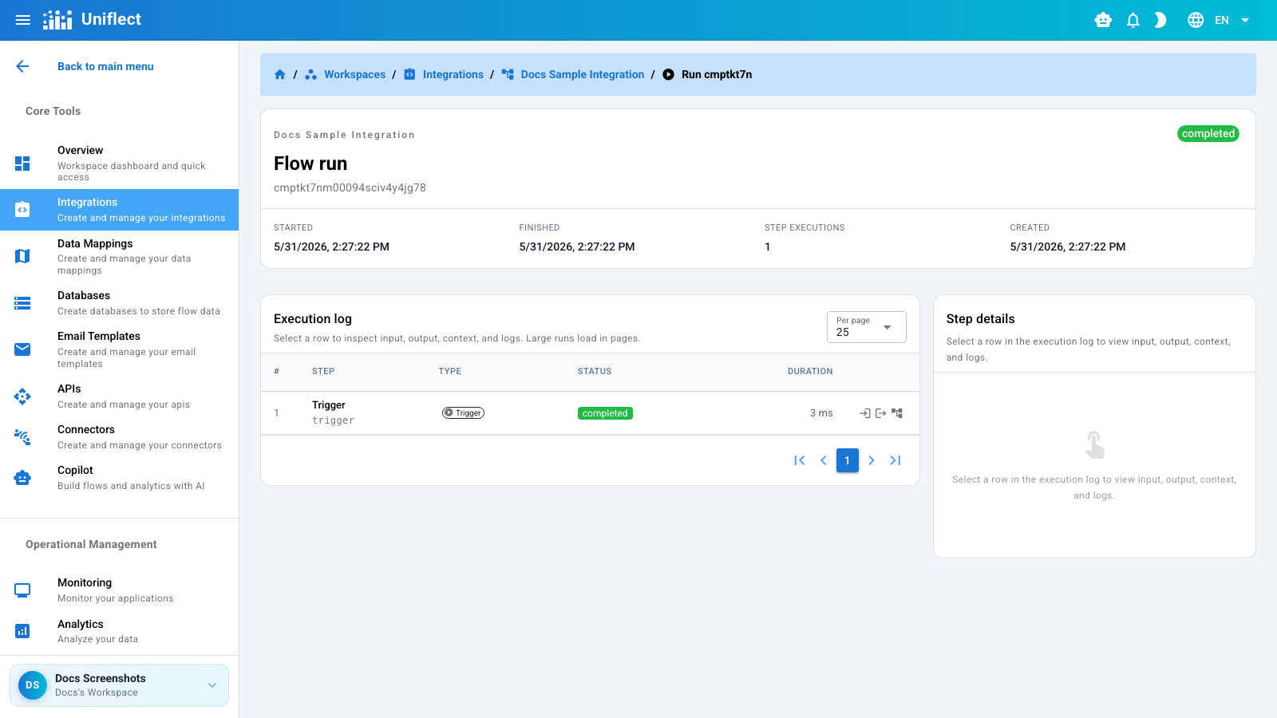Click the completed badge on flow run
This screenshot has height=718, width=1277.
(1208, 134)
